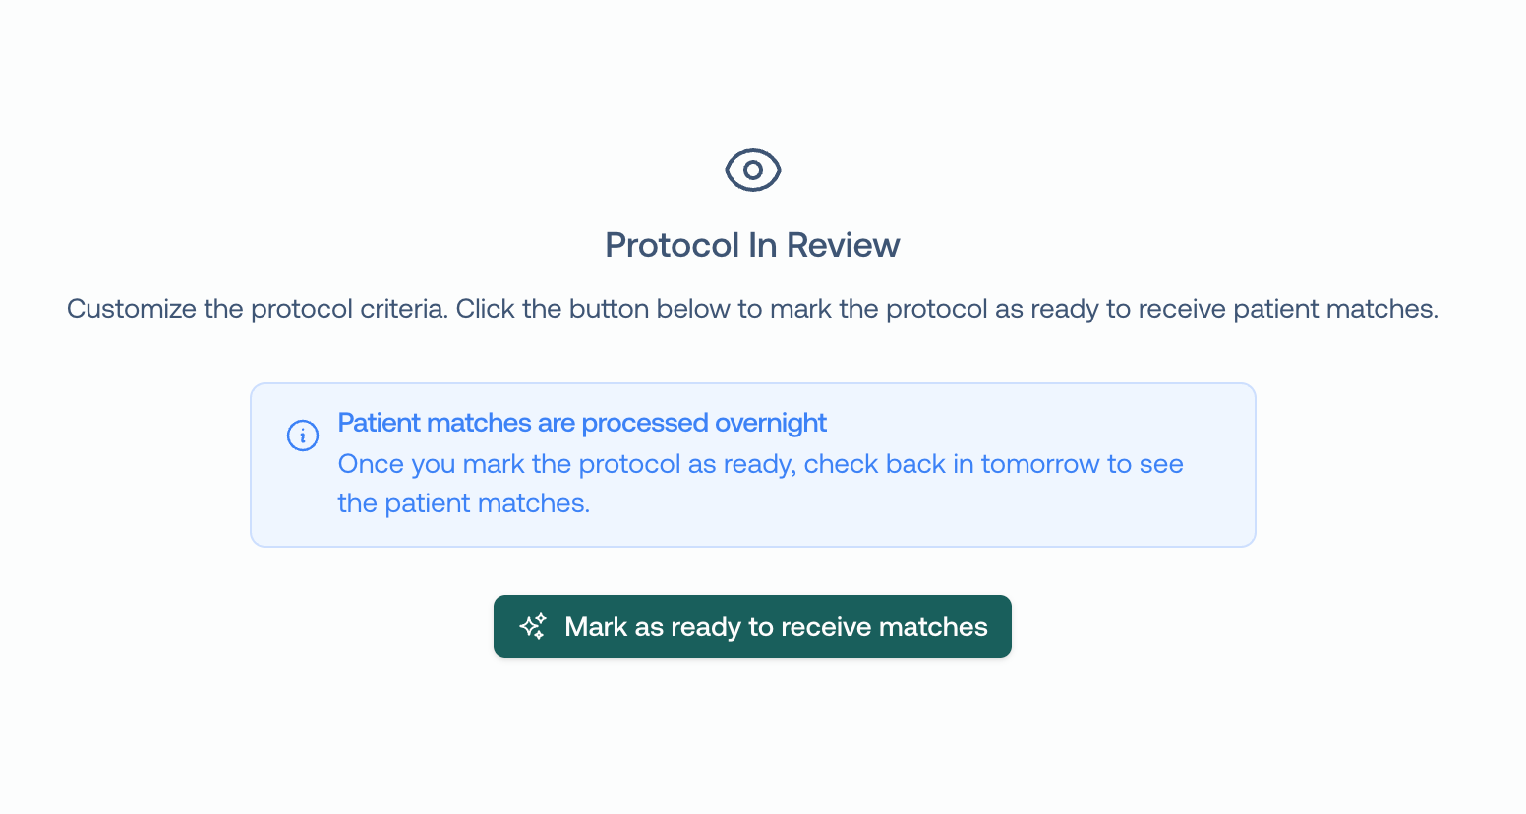Screen dimensions: 1526x814
Task: Click the info circle icon in banner
Action: pos(303,435)
